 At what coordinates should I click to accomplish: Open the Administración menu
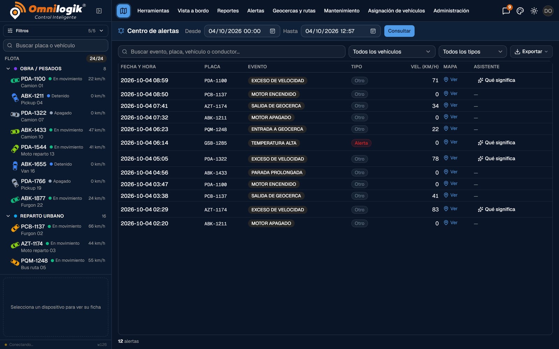(x=451, y=11)
